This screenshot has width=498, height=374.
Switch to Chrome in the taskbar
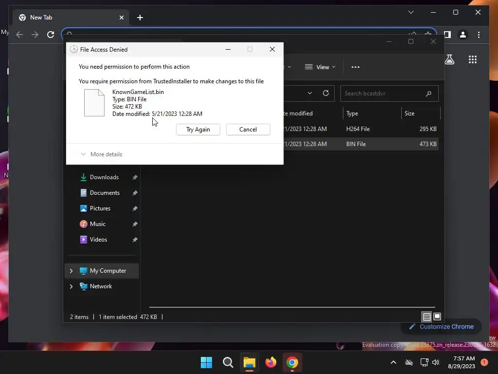point(292,362)
